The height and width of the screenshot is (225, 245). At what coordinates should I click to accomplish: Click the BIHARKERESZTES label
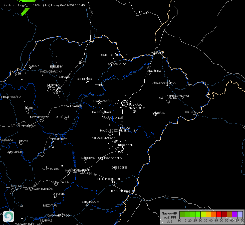coord(123,191)
